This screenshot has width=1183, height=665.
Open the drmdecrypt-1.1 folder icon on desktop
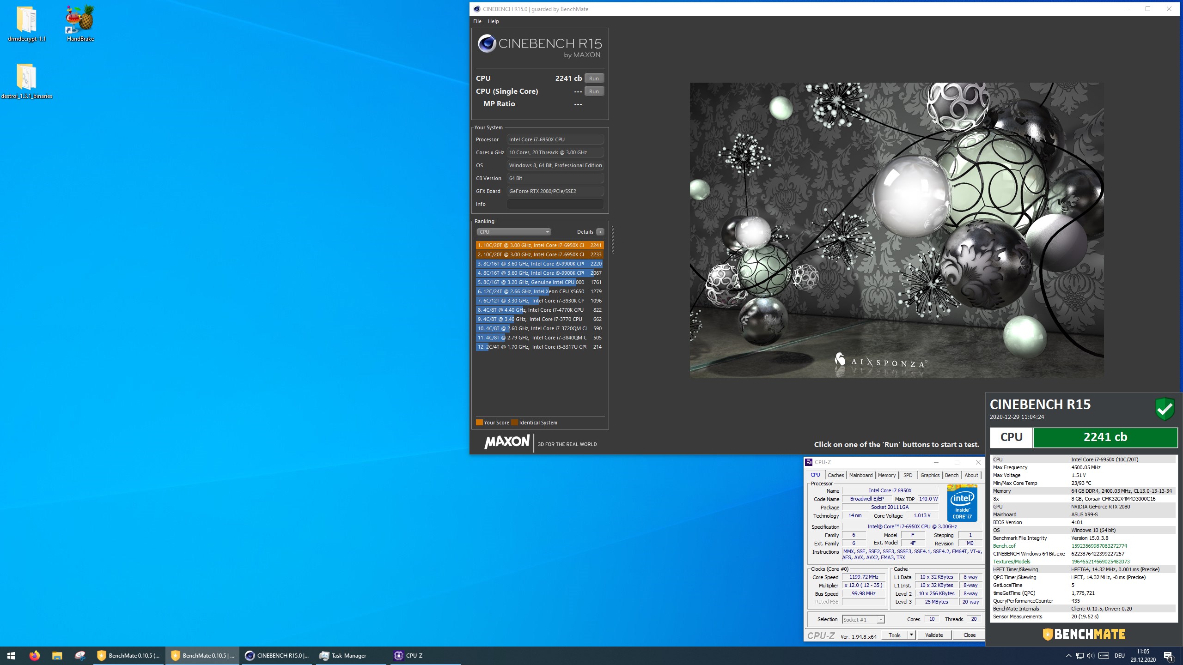point(26,24)
